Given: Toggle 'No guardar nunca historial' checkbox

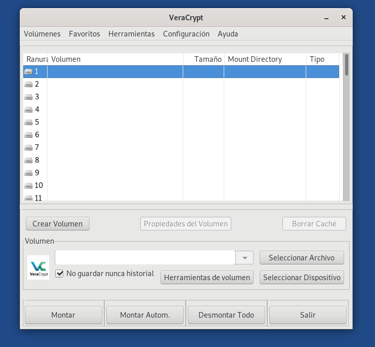Looking at the screenshot, I should [60, 274].
